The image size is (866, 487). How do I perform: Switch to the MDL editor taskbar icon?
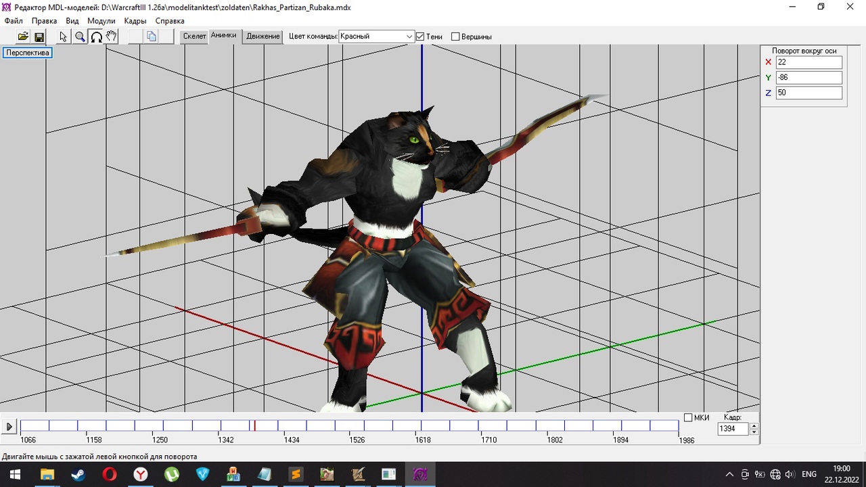(420, 474)
